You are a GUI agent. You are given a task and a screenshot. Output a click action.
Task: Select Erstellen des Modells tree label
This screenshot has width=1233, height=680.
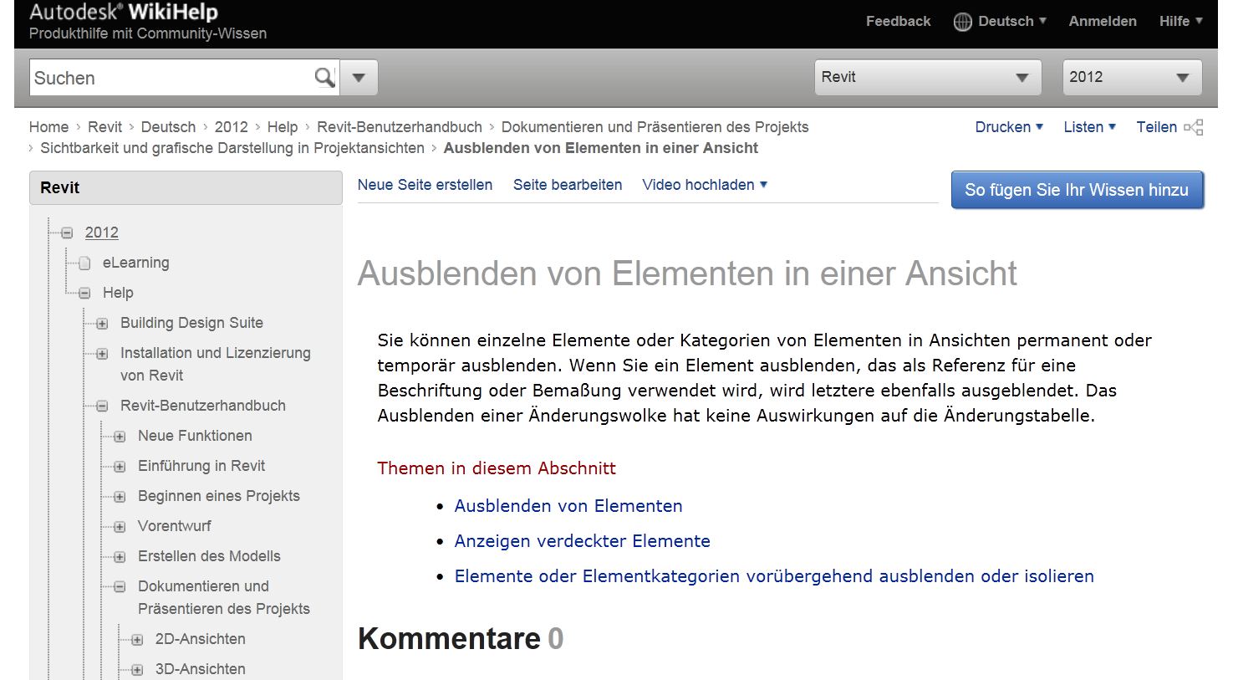click(209, 556)
